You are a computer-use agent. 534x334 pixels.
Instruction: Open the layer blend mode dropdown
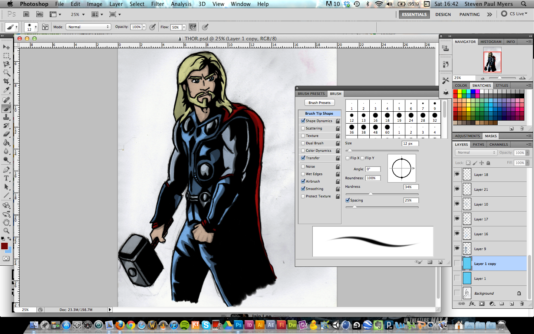476,153
